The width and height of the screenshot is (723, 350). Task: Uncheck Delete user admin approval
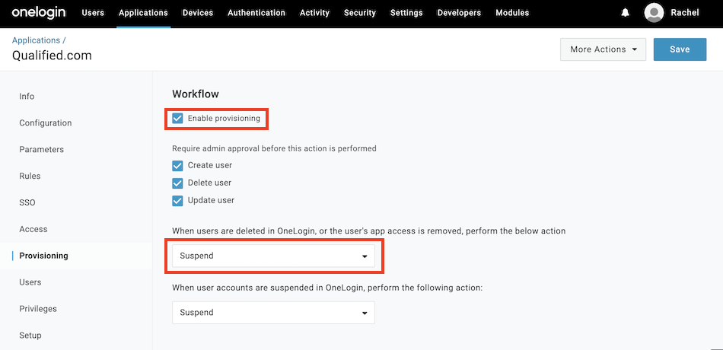(x=177, y=183)
